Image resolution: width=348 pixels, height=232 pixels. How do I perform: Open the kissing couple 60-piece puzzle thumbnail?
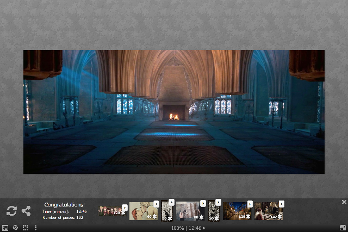tap(144, 211)
